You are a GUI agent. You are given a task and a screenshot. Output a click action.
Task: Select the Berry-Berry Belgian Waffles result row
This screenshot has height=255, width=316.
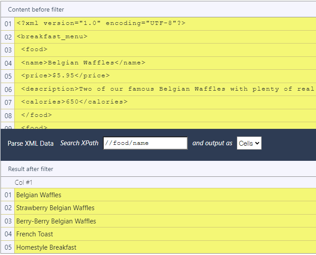pyautogui.click(x=56, y=221)
